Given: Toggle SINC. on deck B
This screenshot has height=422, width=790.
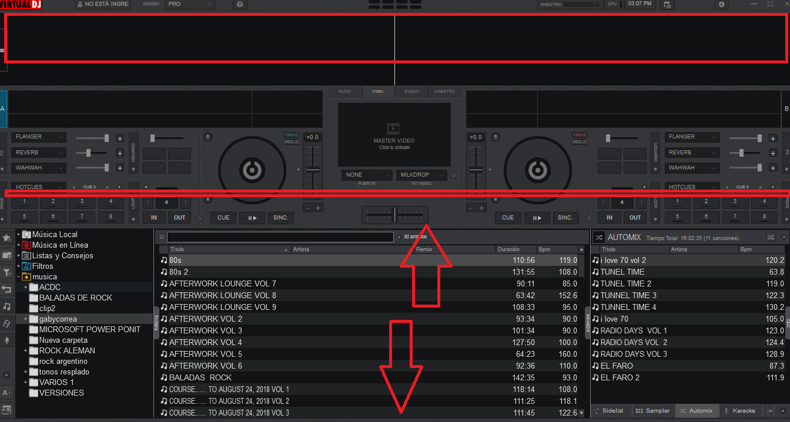Looking at the screenshot, I should tap(565, 218).
